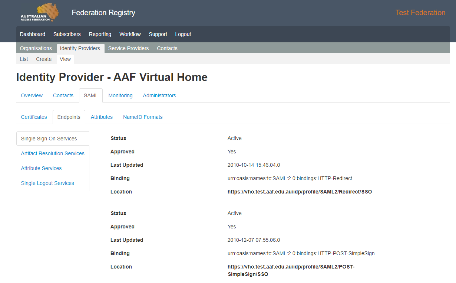Click Logout in the navigation bar
This screenshot has width=456, height=283.
(x=183, y=34)
